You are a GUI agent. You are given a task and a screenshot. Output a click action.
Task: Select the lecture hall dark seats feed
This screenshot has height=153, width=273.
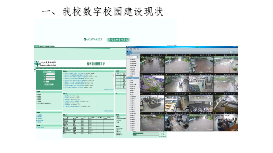tap(201, 103)
